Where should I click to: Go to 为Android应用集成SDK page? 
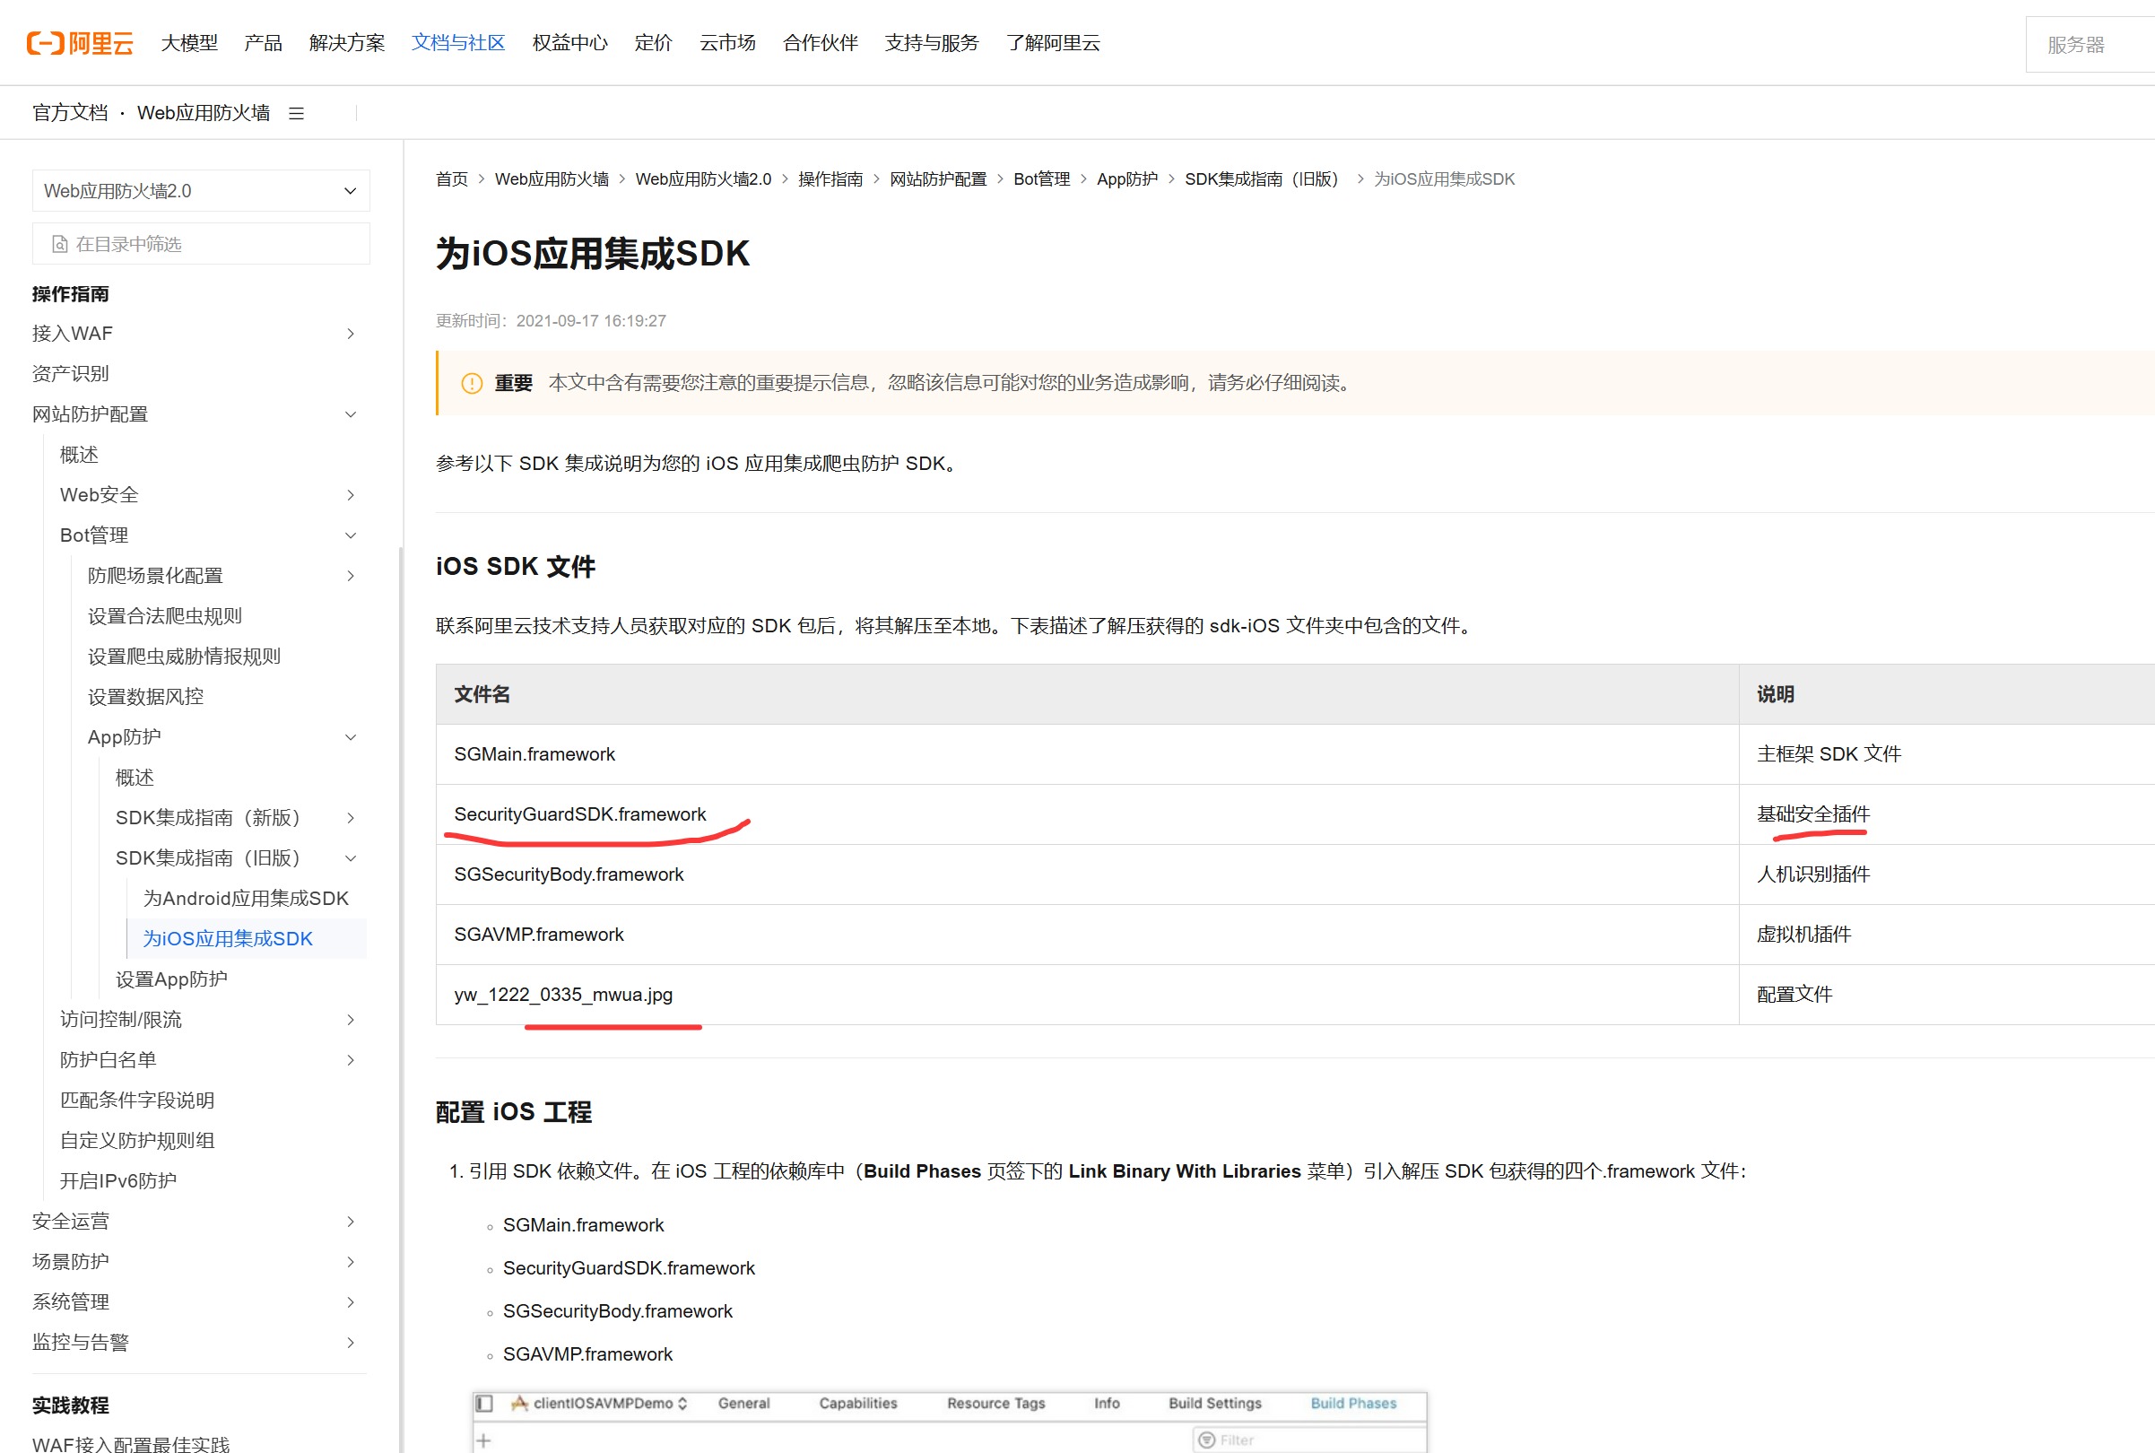coord(246,898)
